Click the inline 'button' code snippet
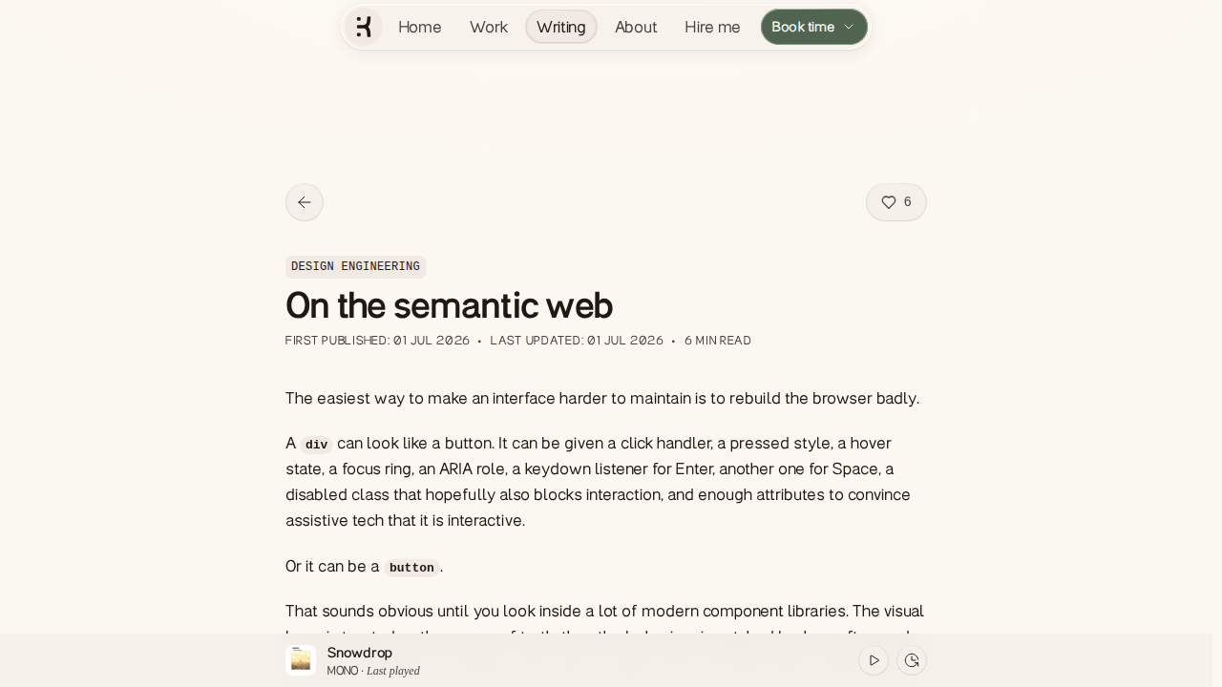 pos(411,568)
